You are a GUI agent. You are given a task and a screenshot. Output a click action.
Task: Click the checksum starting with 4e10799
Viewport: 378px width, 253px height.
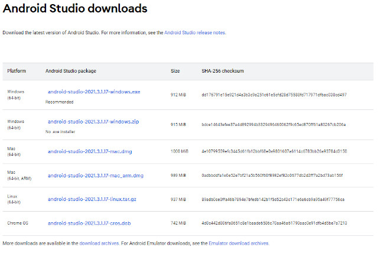(x=274, y=151)
